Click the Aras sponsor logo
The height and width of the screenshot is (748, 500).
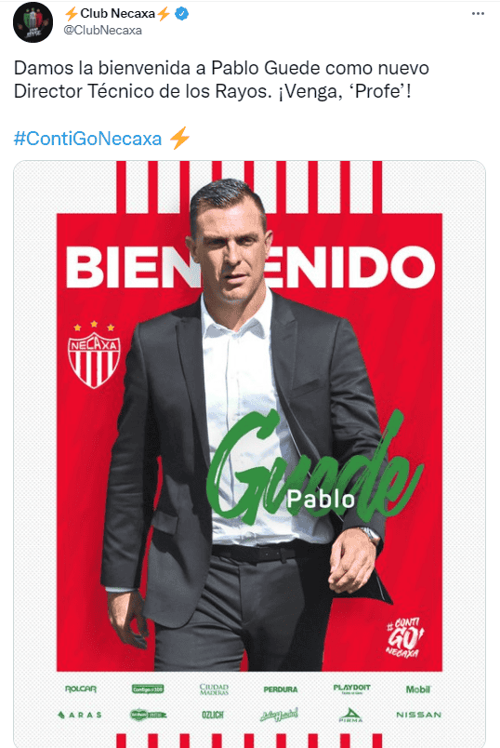[x=80, y=715]
